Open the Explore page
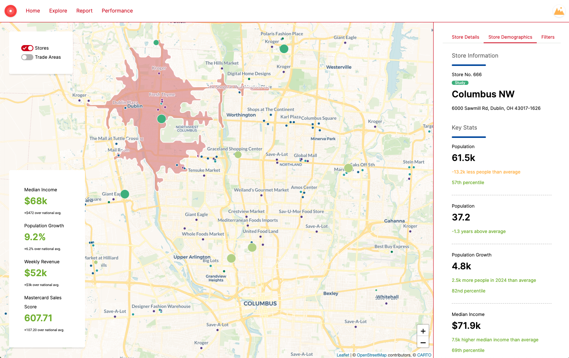Screen dimensions: 569x358 click(x=58, y=11)
